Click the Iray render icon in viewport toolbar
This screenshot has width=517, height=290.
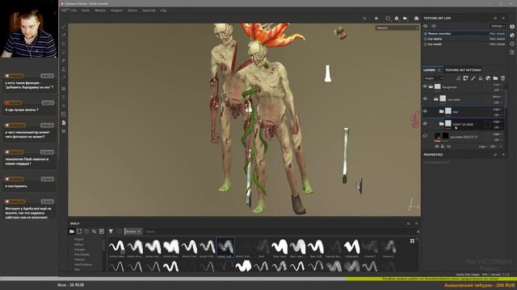click(x=417, y=19)
